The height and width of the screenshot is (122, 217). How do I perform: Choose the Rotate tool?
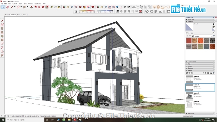point(43,7)
